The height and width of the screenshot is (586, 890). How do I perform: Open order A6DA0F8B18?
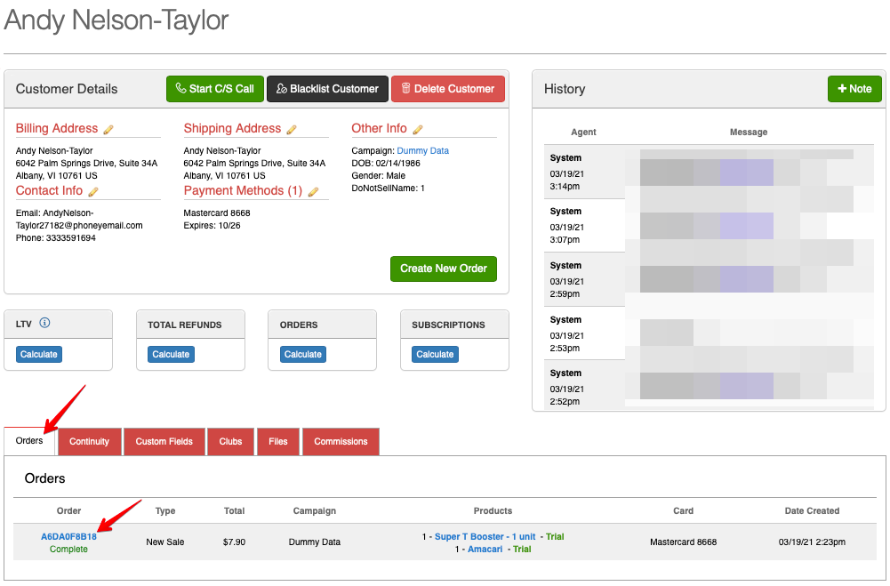click(x=68, y=536)
